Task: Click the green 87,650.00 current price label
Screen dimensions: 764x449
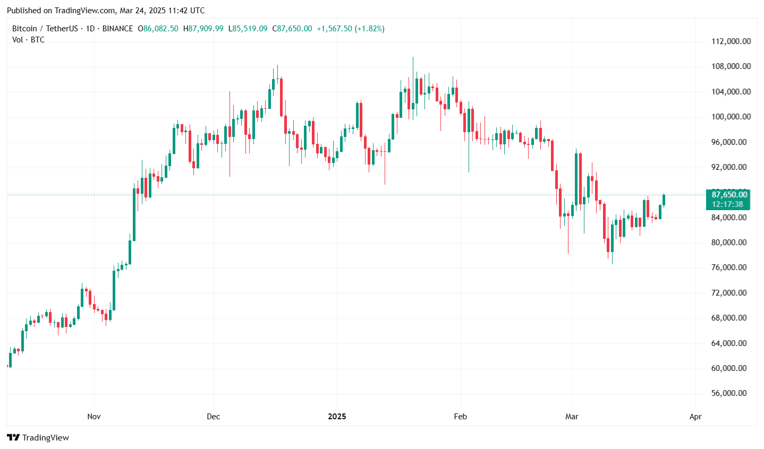Action: [x=729, y=195]
